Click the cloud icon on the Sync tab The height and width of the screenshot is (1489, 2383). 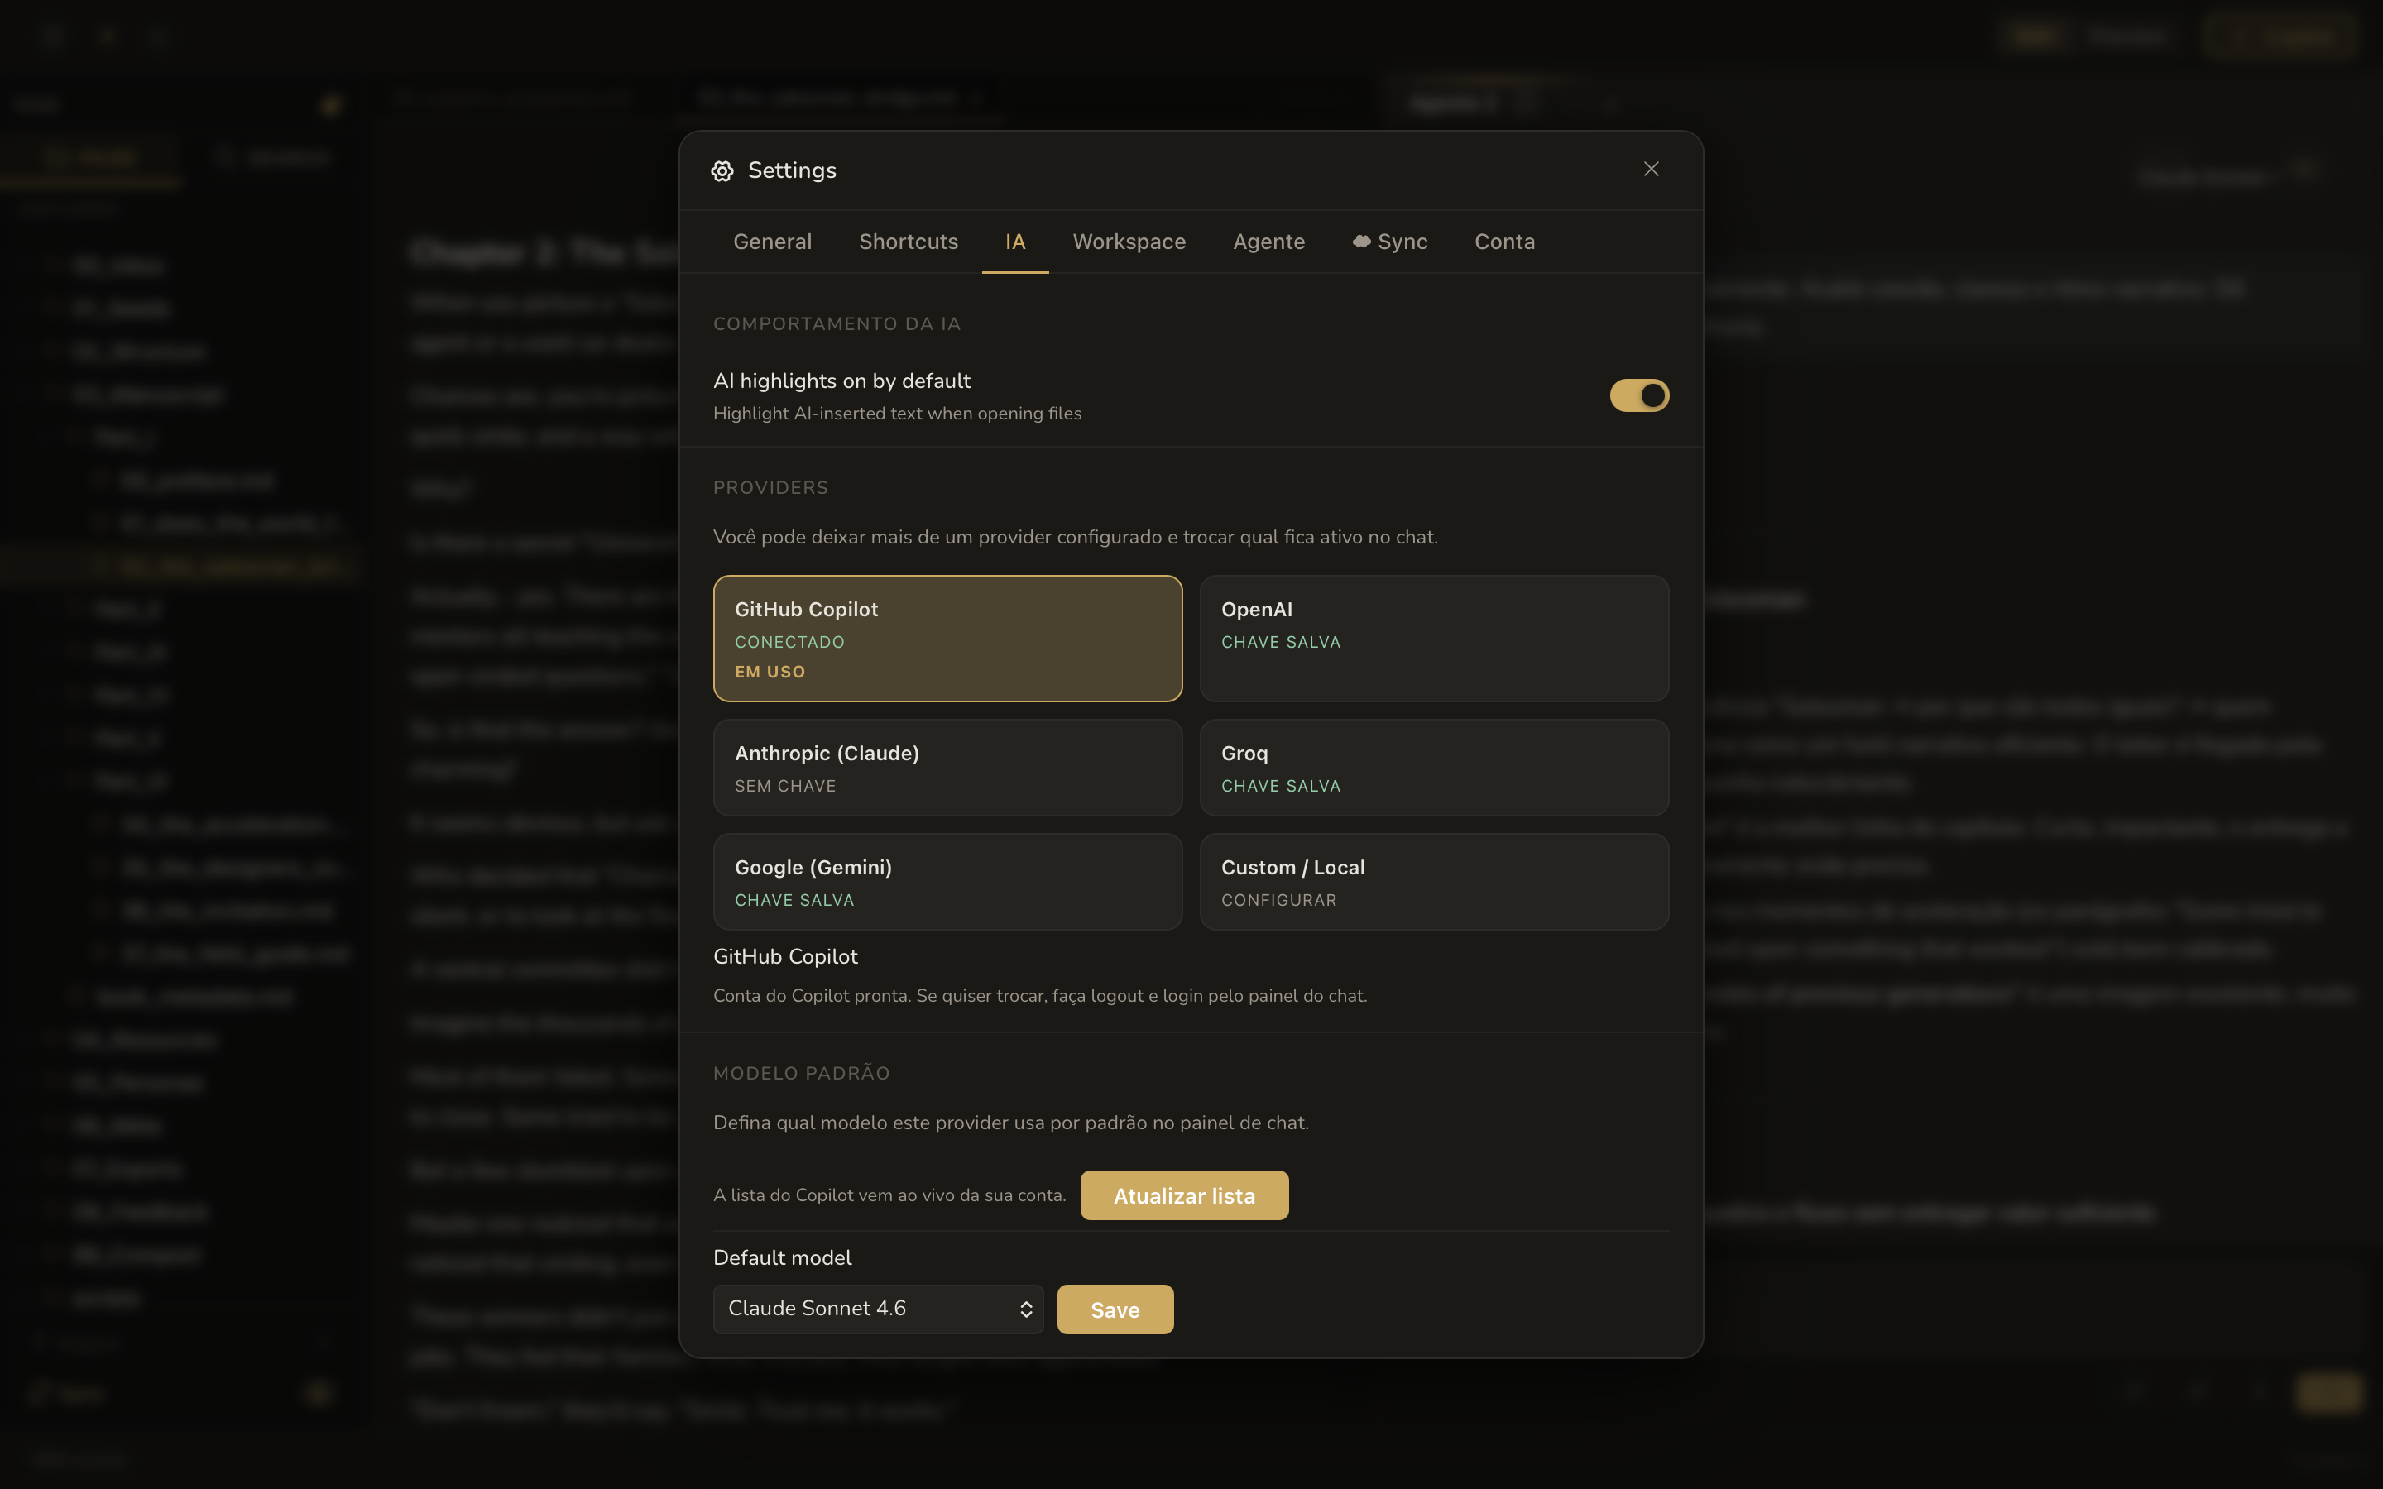pyautogui.click(x=1362, y=242)
